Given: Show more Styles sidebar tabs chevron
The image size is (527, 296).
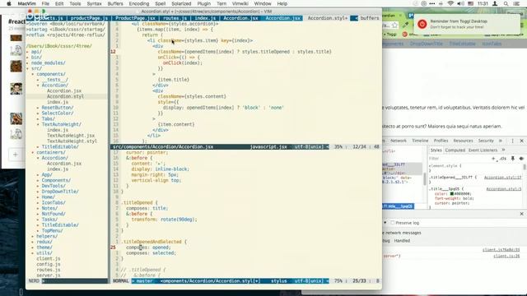Looking at the screenshot, I should pyautogui.click(x=503, y=150).
